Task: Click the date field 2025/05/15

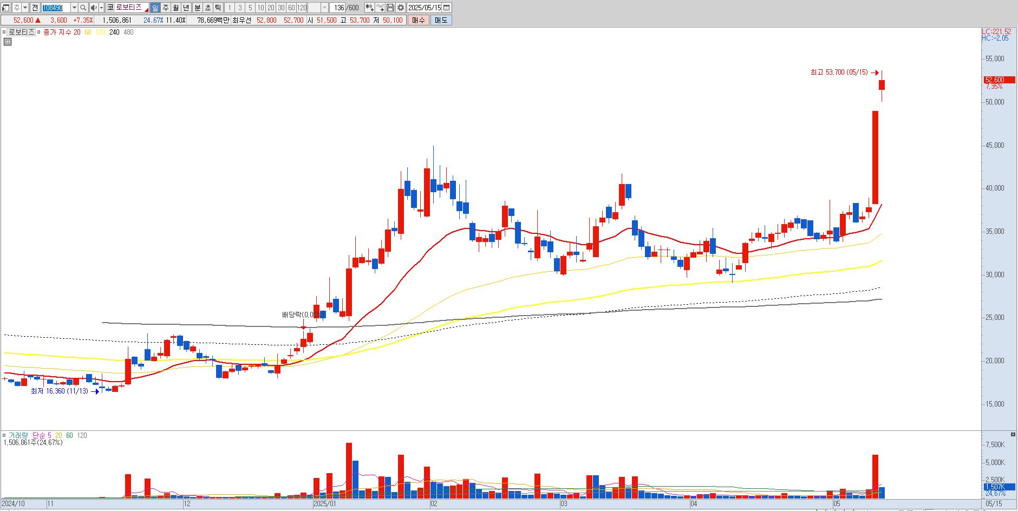Action: click(x=425, y=8)
